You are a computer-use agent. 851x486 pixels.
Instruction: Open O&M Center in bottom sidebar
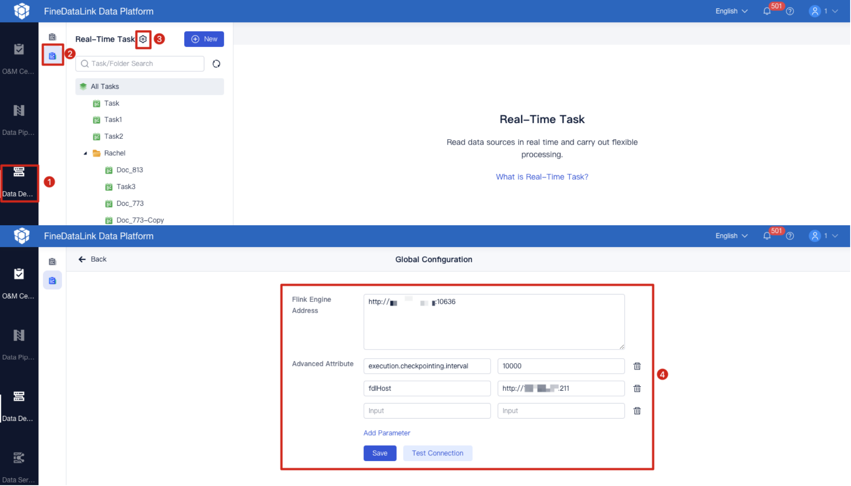click(19, 283)
